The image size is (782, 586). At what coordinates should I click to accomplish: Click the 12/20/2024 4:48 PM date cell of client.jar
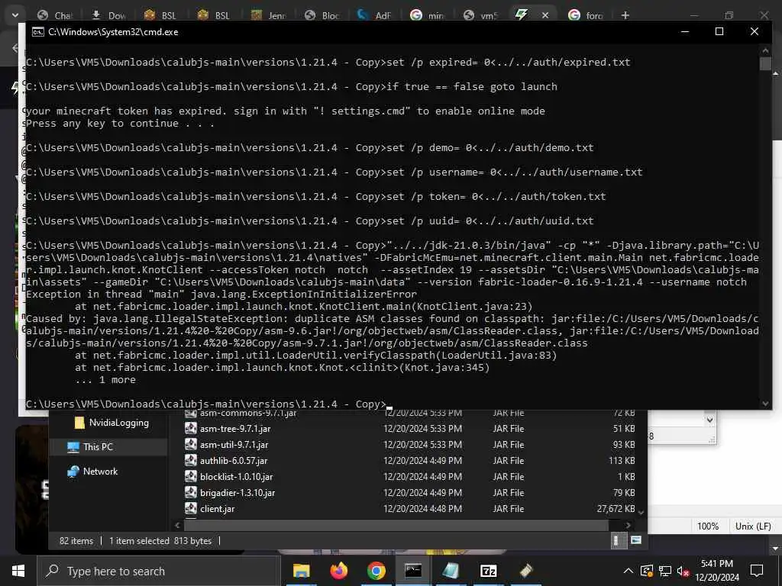[x=422, y=508]
